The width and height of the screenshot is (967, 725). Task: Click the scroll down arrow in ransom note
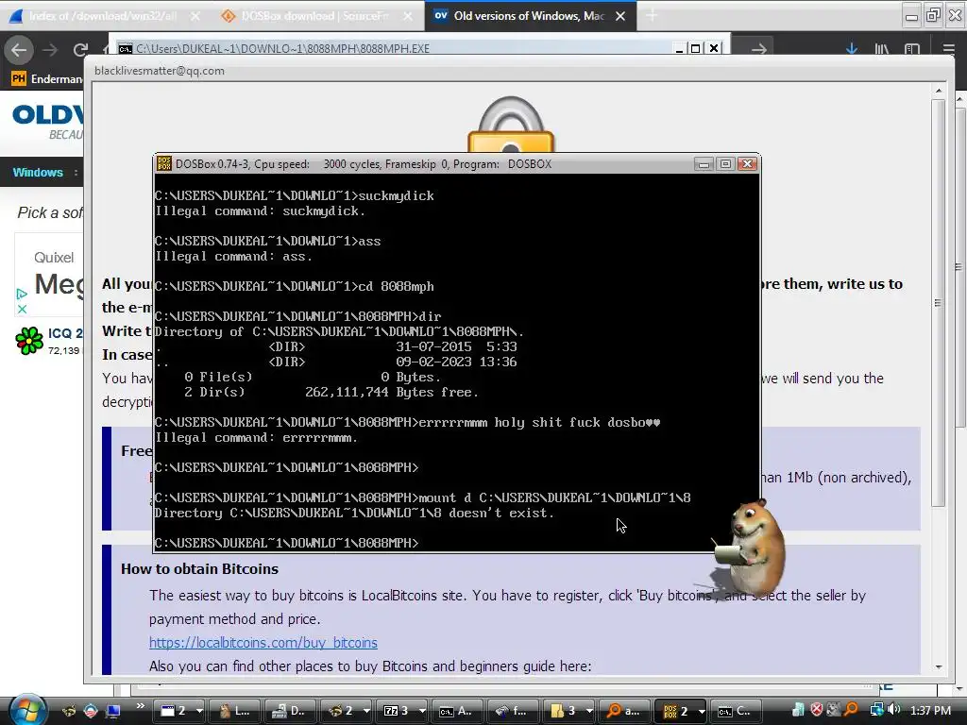938,667
